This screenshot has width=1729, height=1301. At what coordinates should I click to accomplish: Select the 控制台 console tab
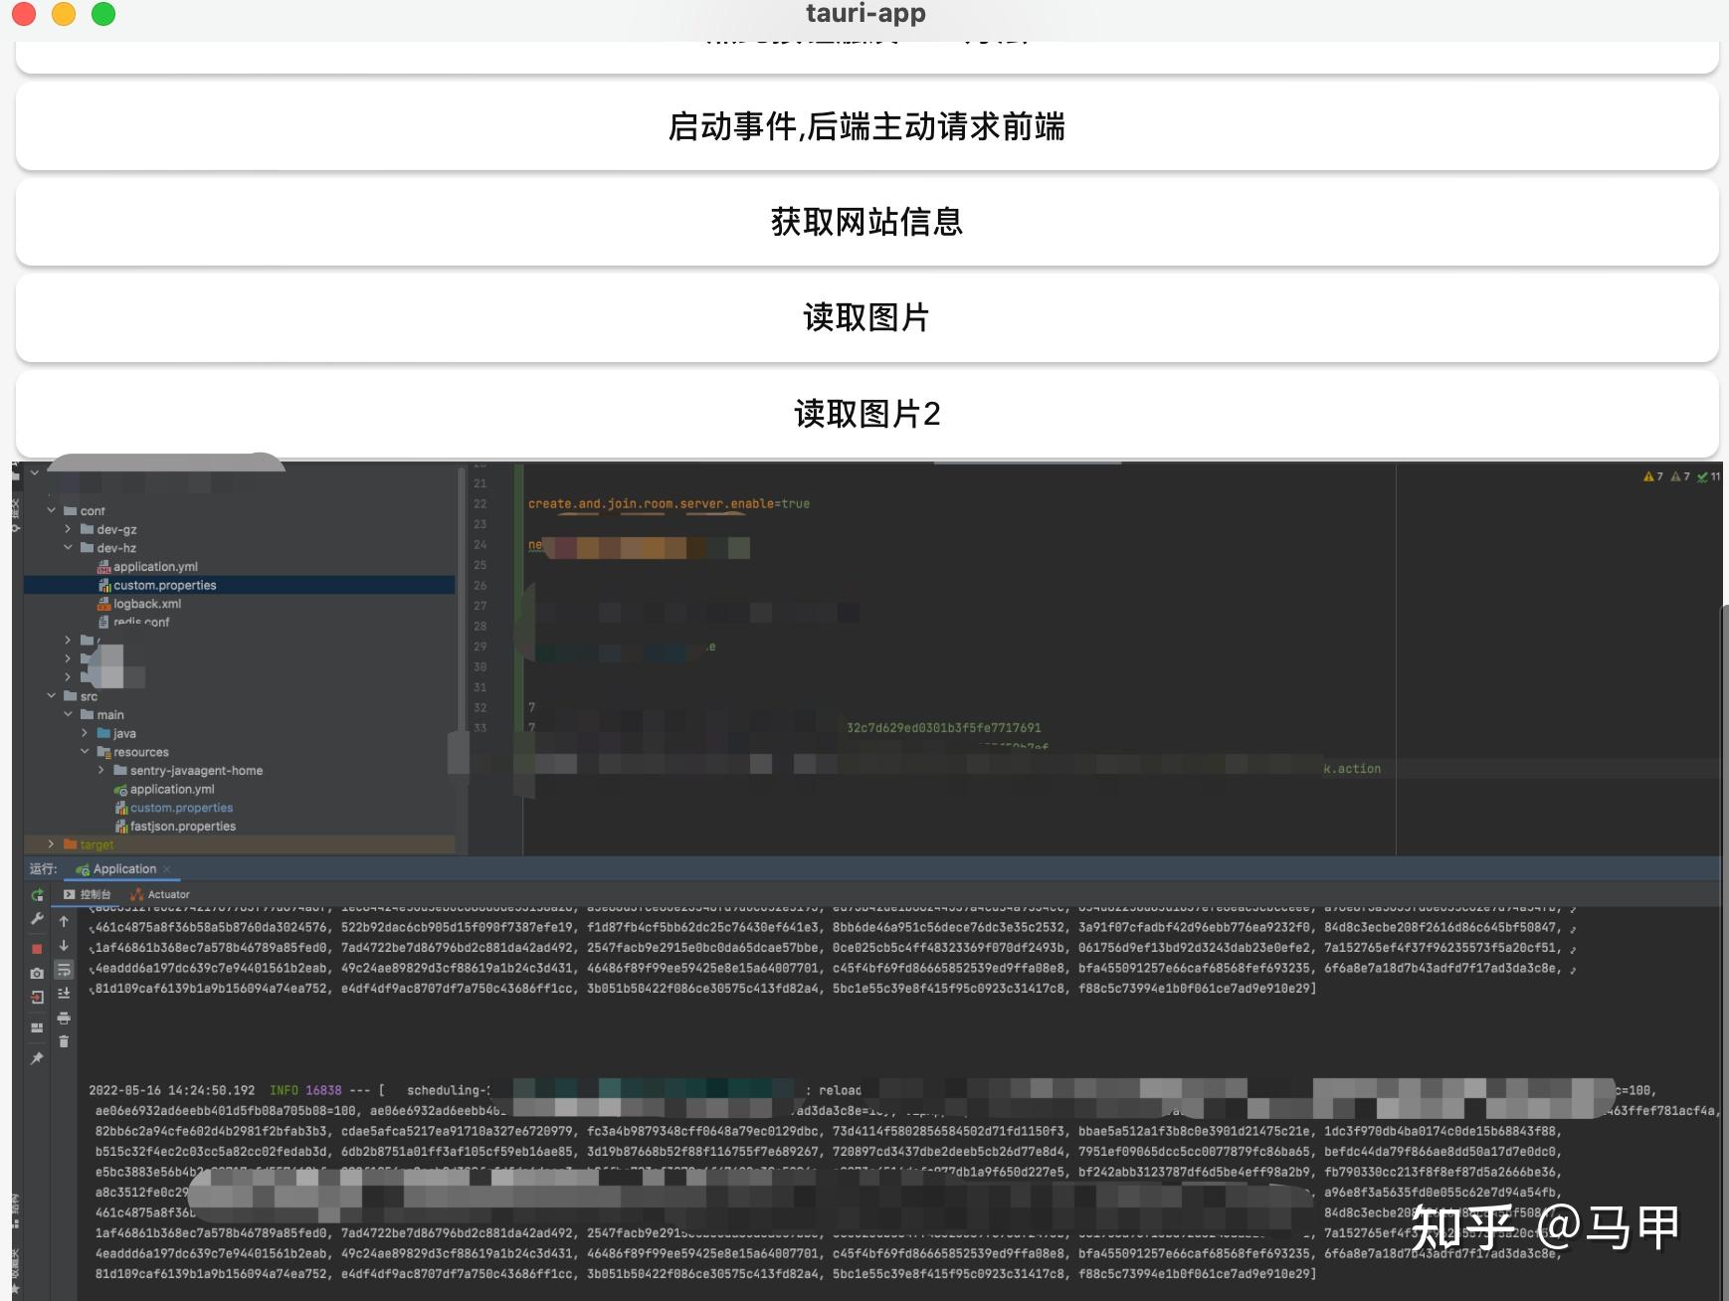tap(95, 894)
